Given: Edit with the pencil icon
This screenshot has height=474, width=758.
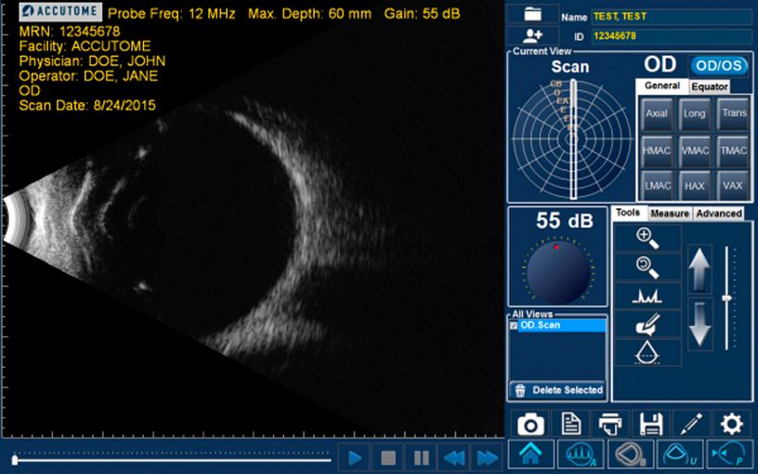Looking at the screenshot, I should pos(691,424).
